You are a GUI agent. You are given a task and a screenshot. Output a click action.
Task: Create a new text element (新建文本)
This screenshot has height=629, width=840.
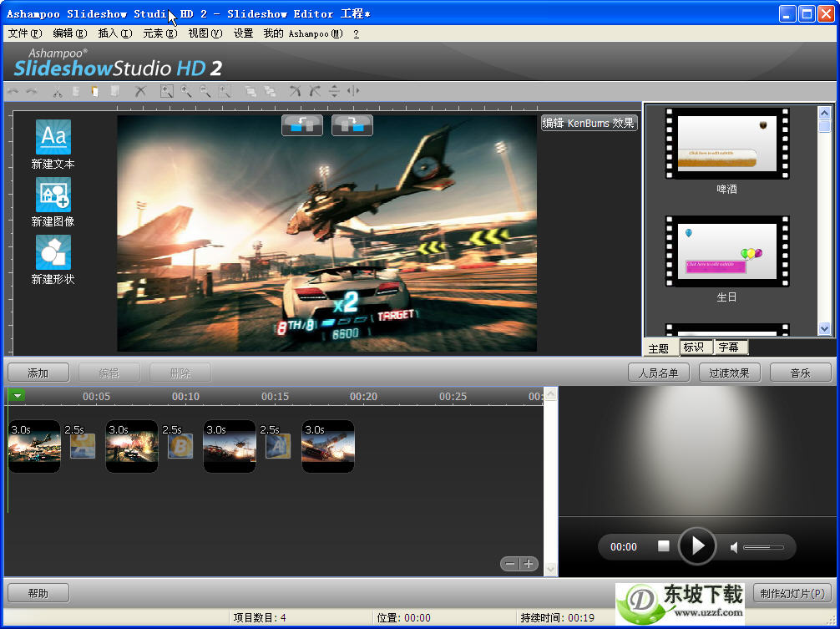(x=53, y=145)
